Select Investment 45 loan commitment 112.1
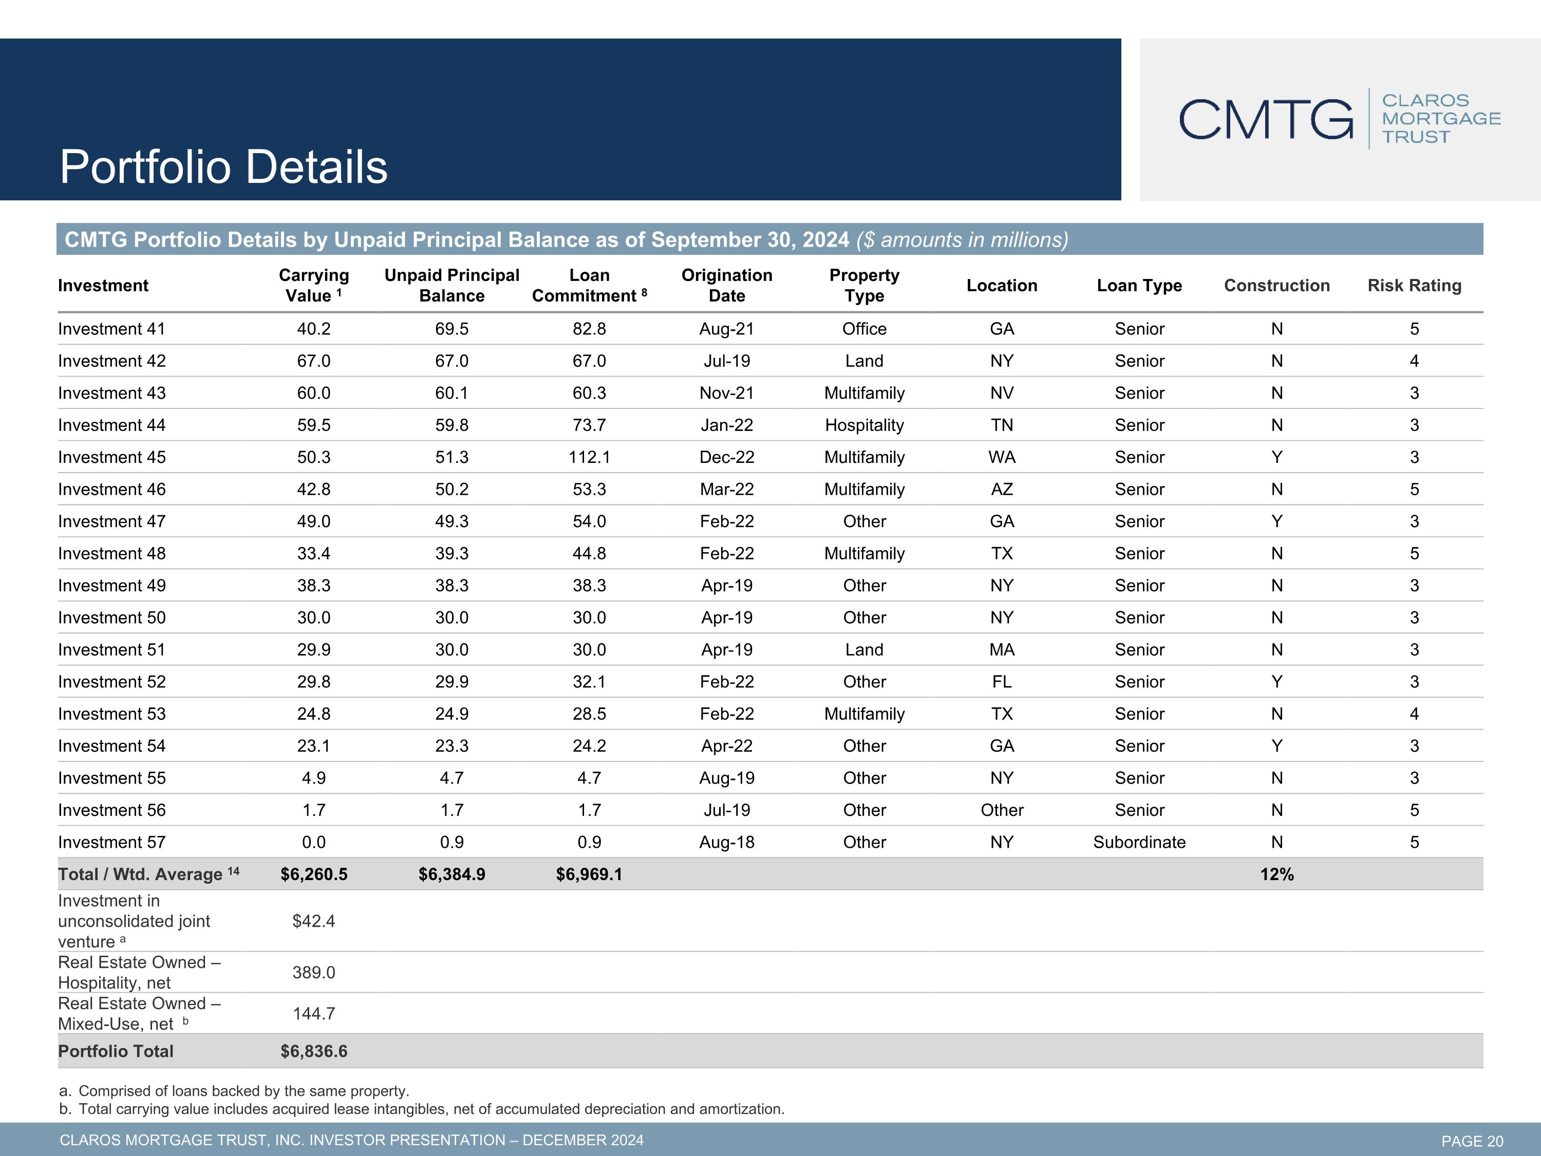1541x1156 pixels. coord(589,457)
